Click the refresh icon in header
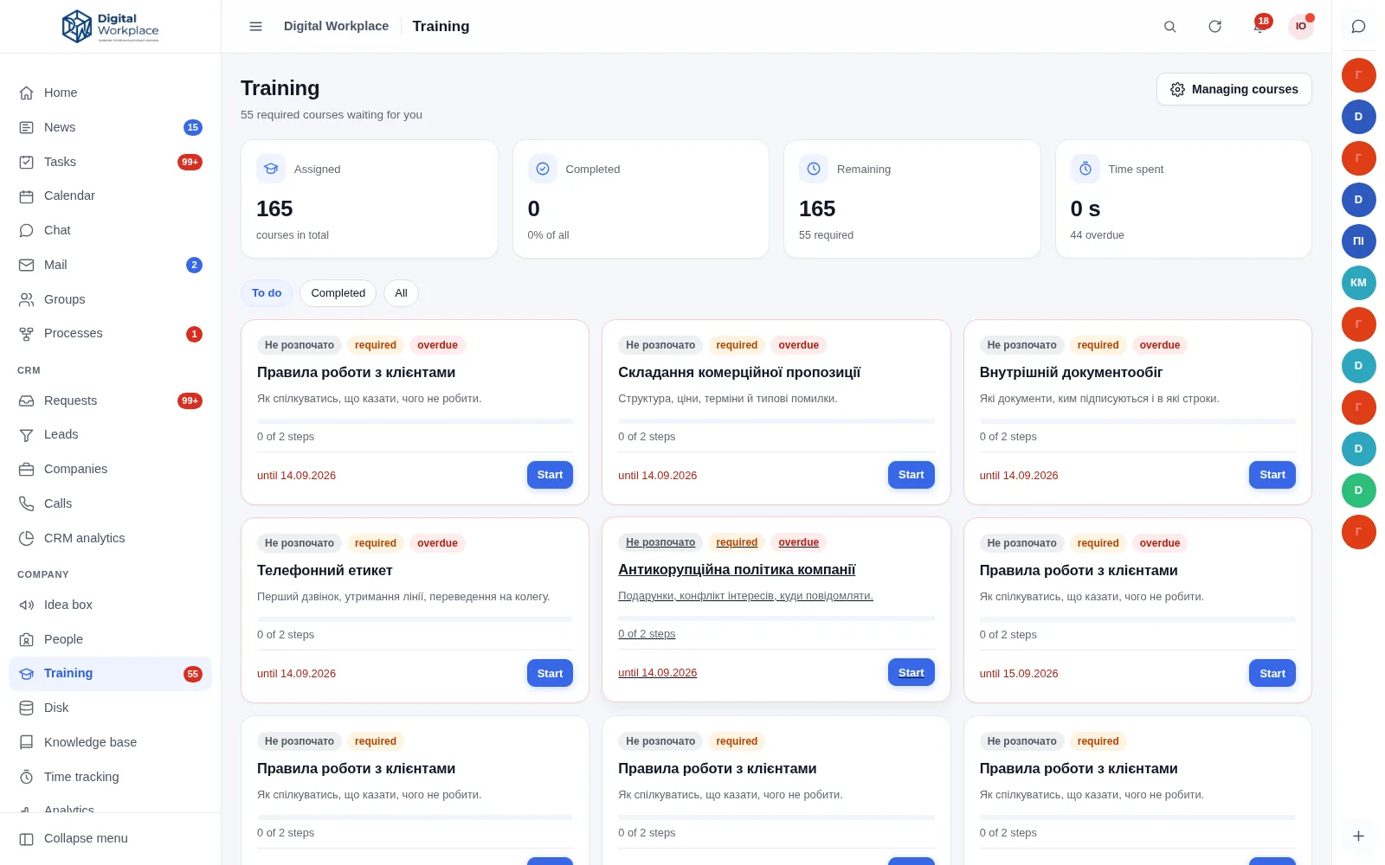The width and height of the screenshot is (1385, 865). coord(1214,27)
